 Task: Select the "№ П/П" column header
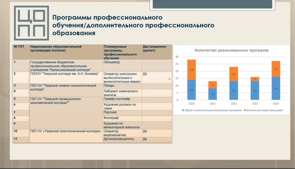pyautogui.click(x=19, y=47)
